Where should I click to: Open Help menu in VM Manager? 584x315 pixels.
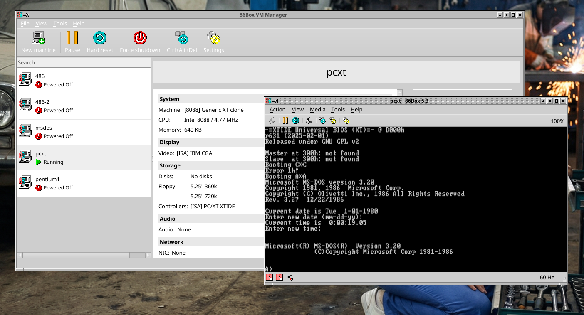(x=79, y=24)
